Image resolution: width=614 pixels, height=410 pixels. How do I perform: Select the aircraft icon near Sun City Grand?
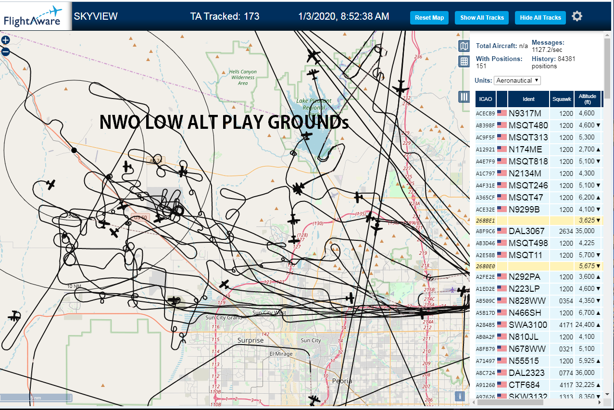225,285
